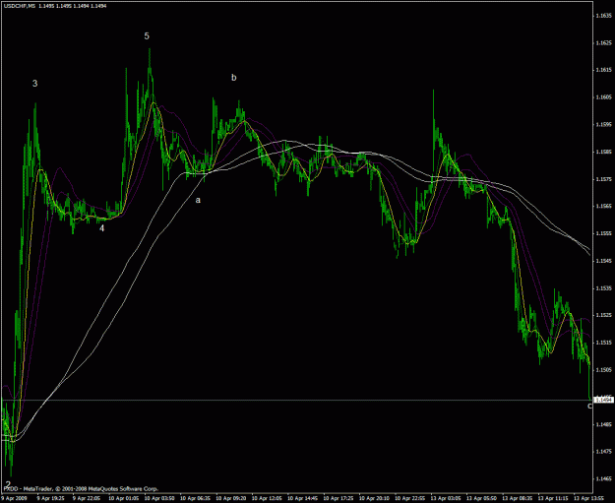615x503 pixels.
Task: Click the 1.1465 price axis label
Action: pyautogui.click(x=603, y=479)
